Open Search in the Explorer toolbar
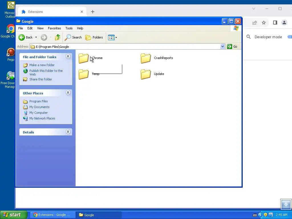This screenshot has width=292, height=219. point(73,37)
